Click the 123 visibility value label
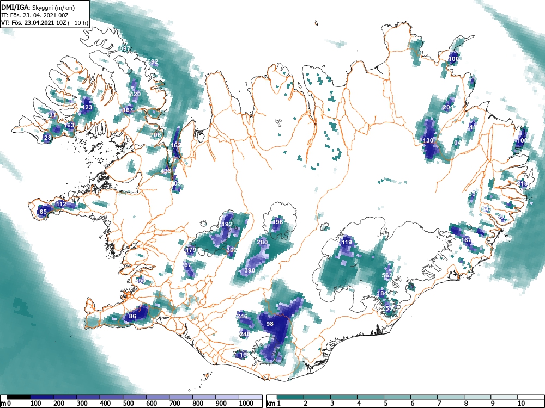 pyautogui.click(x=87, y=107)
